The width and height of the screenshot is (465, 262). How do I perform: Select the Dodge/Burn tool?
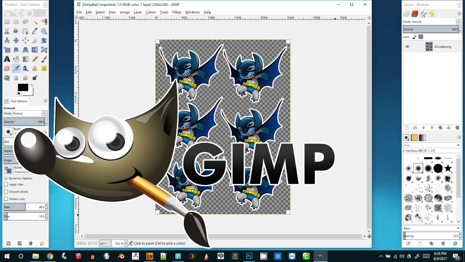(x=35, y=78)
